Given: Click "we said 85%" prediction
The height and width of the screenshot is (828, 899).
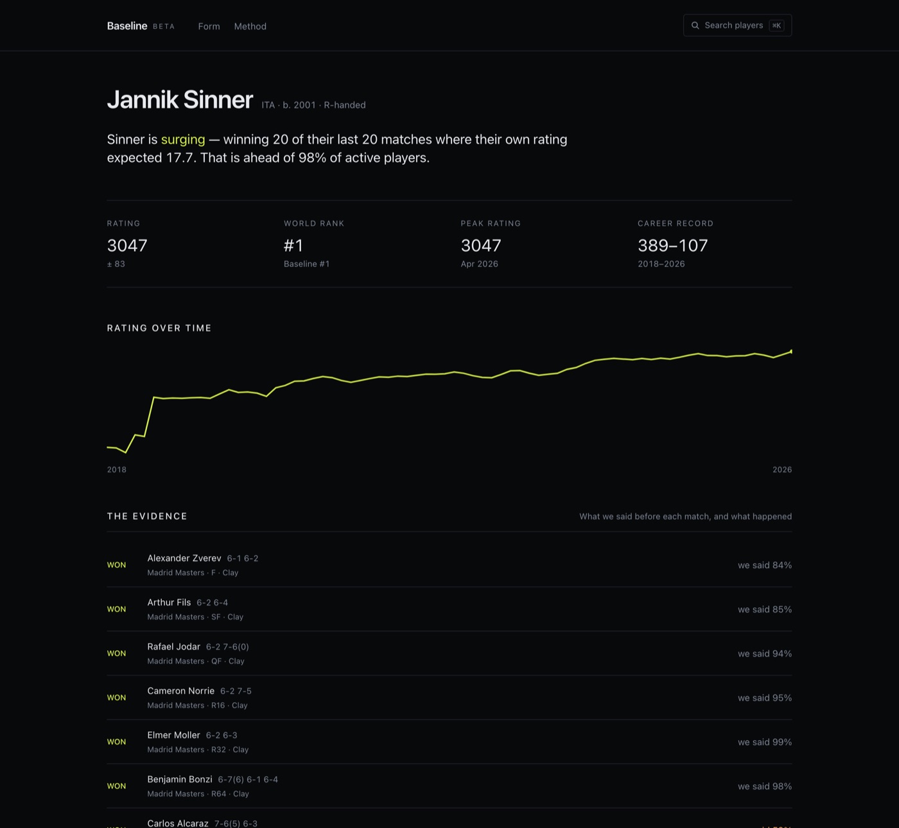Looking at the screenshot, I should [x=765, y=610].
